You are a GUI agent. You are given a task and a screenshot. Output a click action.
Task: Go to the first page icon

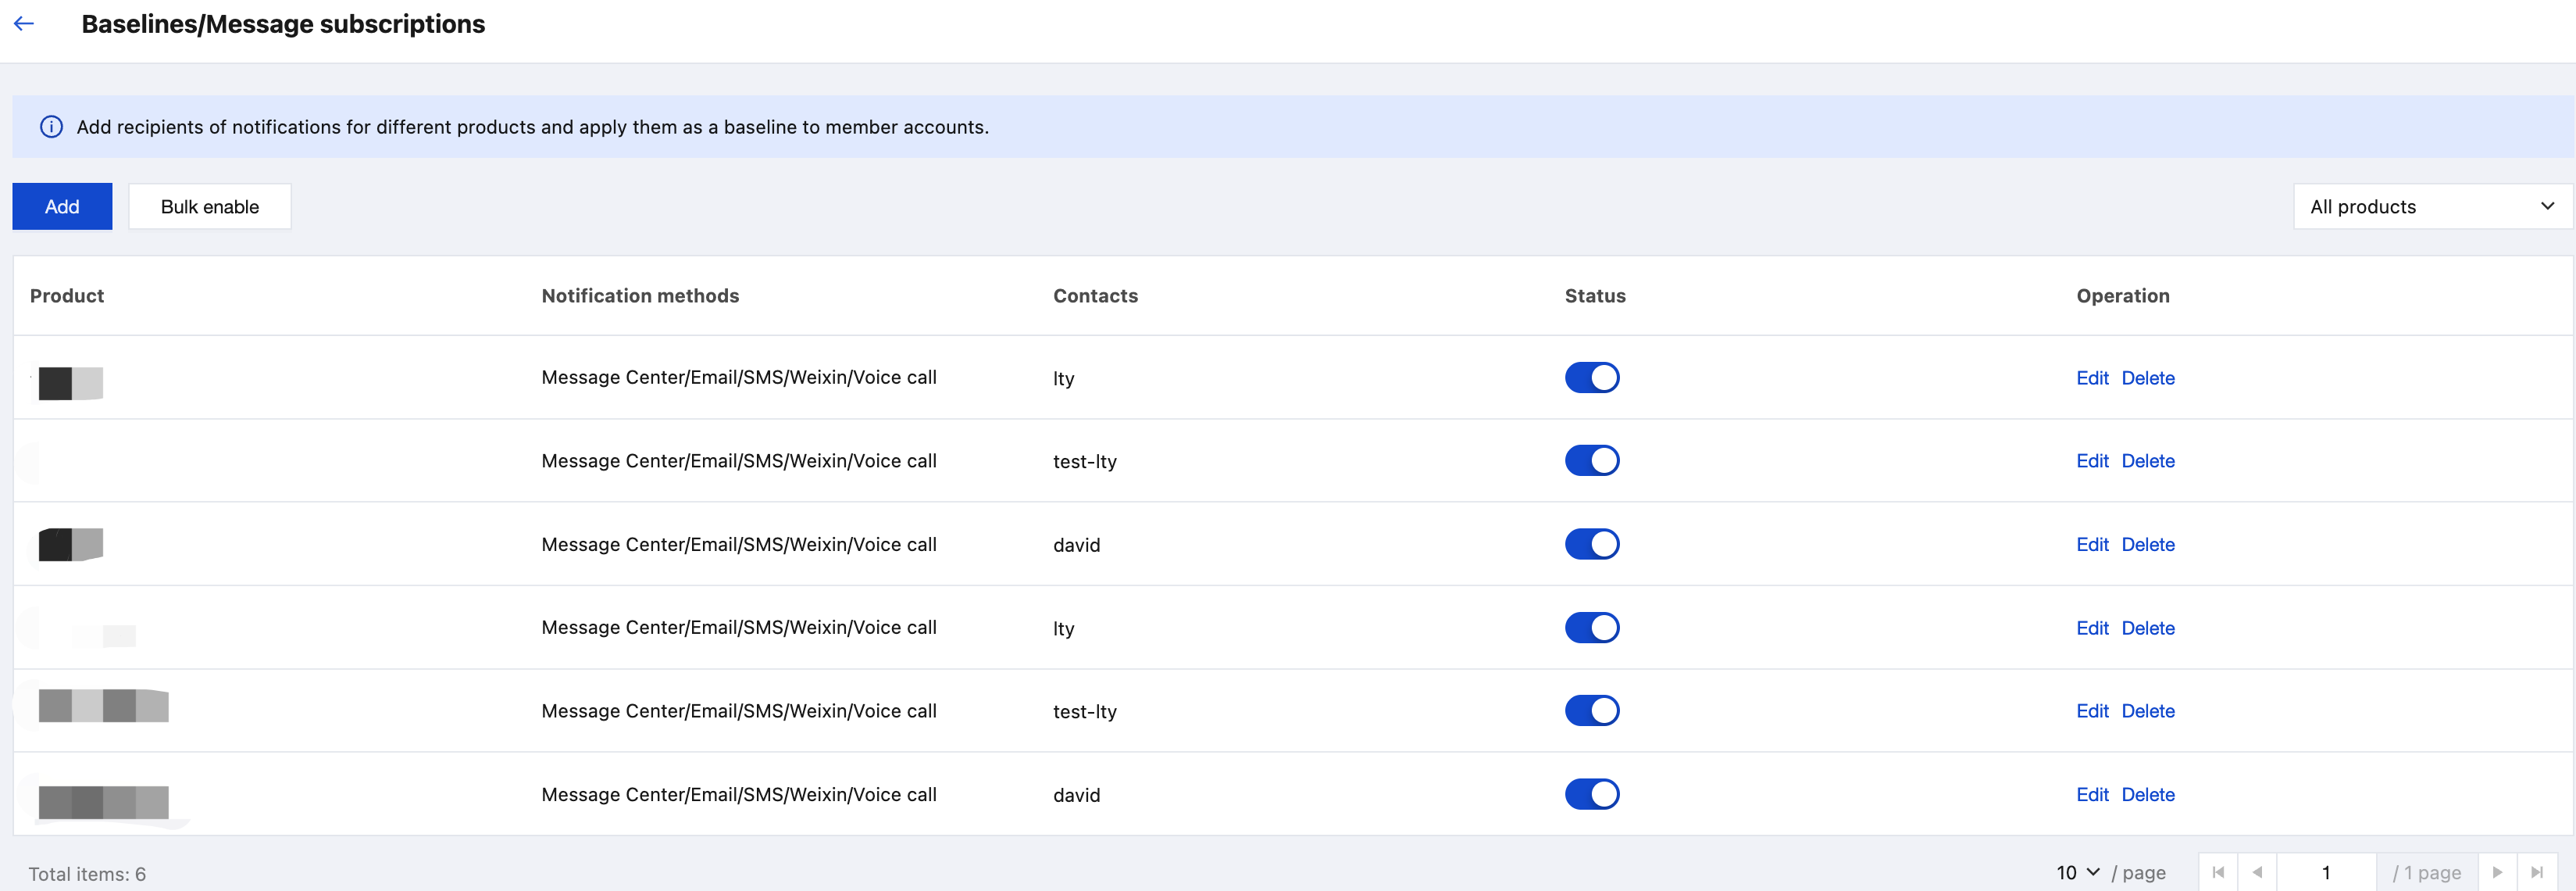tap(2218, 872)
